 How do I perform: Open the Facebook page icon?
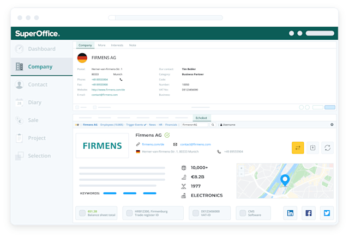coord(309,213)
